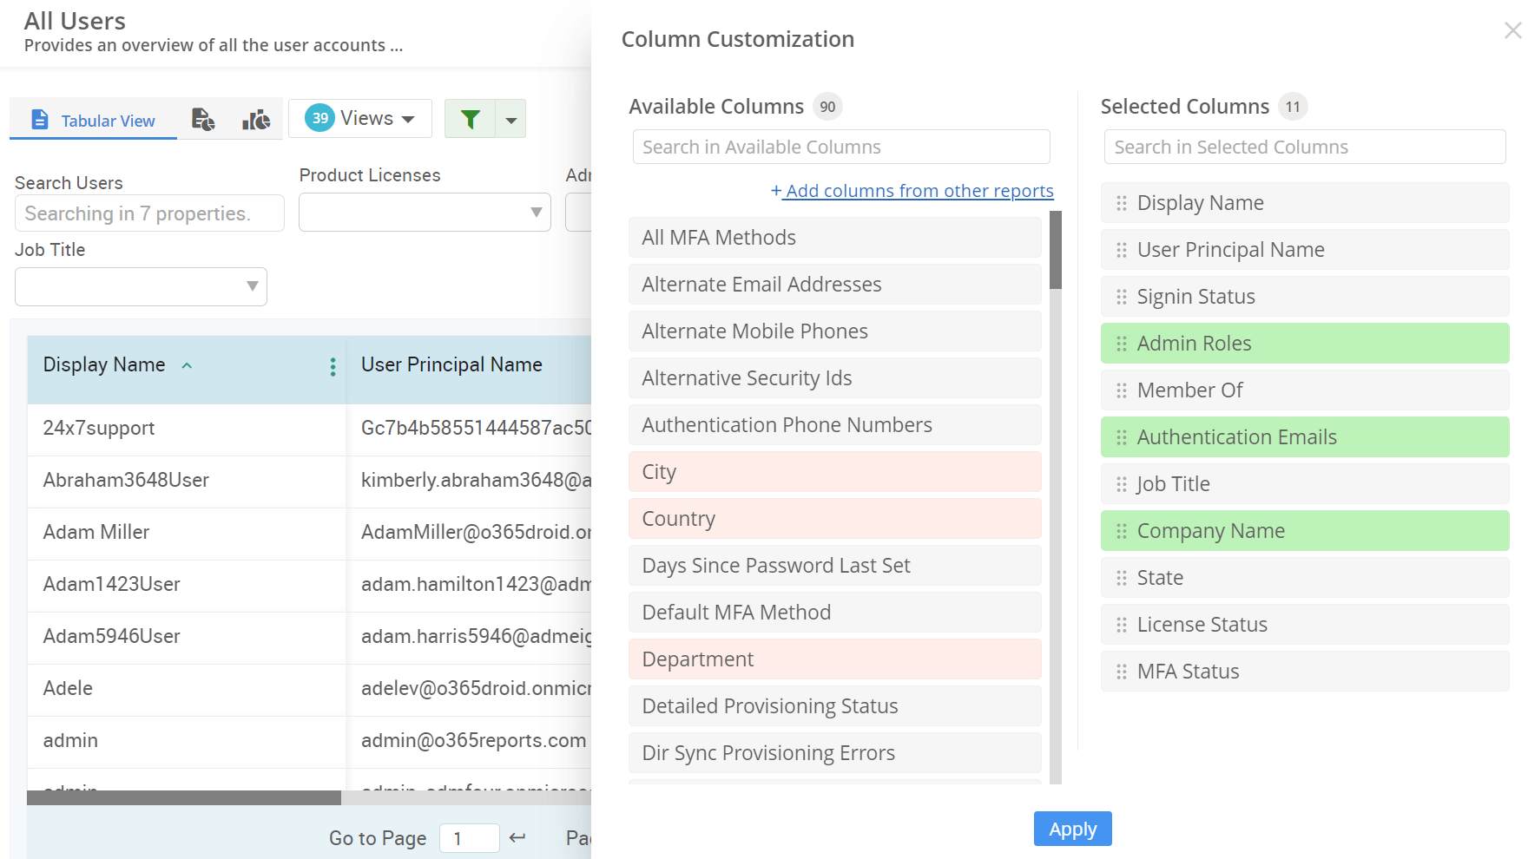The width and height of the screenshot is (1528, 859).
Task: Click the Display Name column options icon
Action: click(x=333, y=366)
